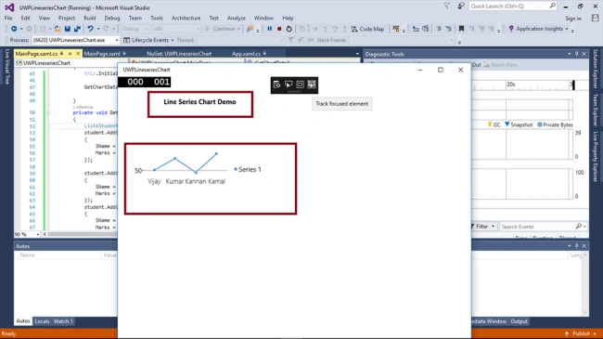Click Notifications flag icon in title bar
The width and height of the screenshot is (603, 339).
(447, 7)
